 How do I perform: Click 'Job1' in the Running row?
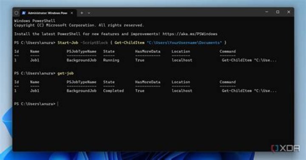pyautogui.click(x=35, y=60)
